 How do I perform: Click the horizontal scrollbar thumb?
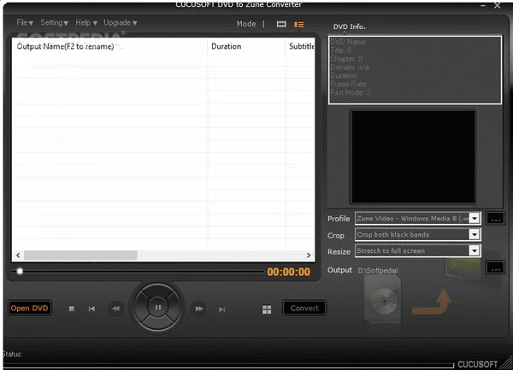[80, 255]
